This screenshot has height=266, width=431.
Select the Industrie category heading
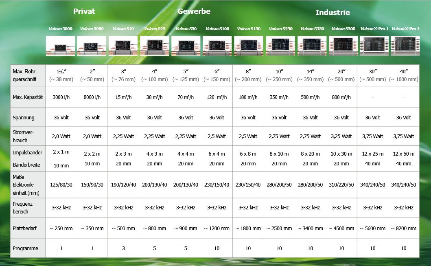point(333,13)
